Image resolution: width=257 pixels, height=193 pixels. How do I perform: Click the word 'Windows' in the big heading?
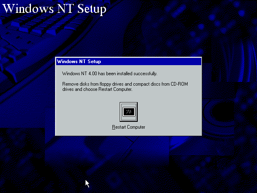coord(28,8)
